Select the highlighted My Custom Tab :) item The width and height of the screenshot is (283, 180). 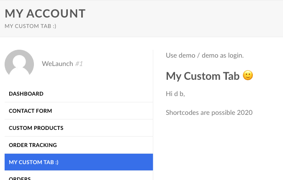[x=33, y=162]
